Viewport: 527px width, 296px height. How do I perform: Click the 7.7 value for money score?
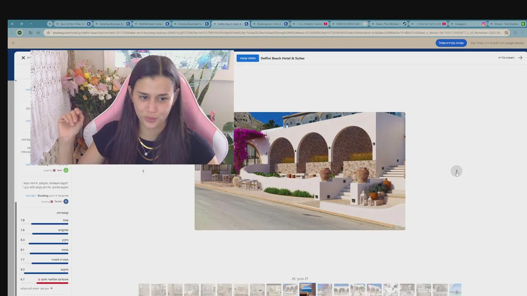point(23,259)
